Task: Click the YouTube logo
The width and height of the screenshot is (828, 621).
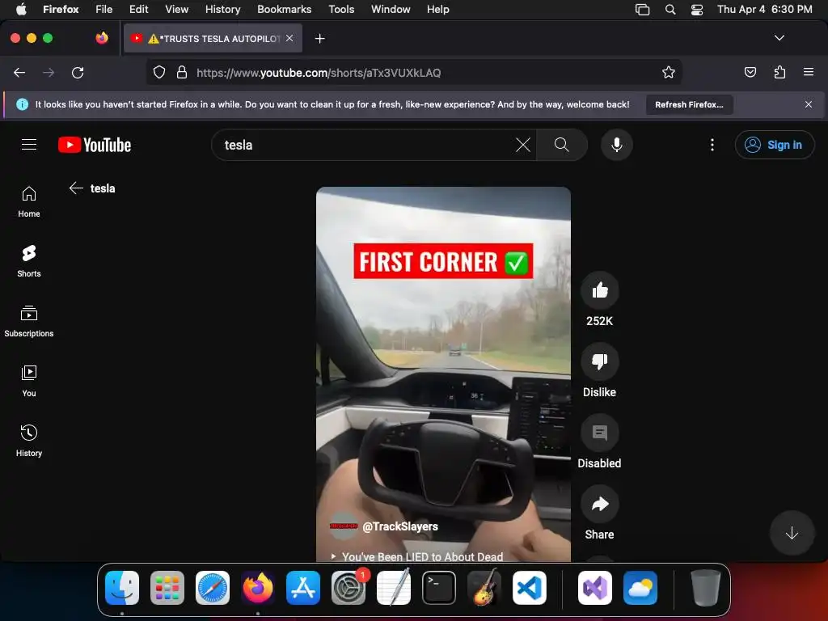Action: click(x=95, y=145)
